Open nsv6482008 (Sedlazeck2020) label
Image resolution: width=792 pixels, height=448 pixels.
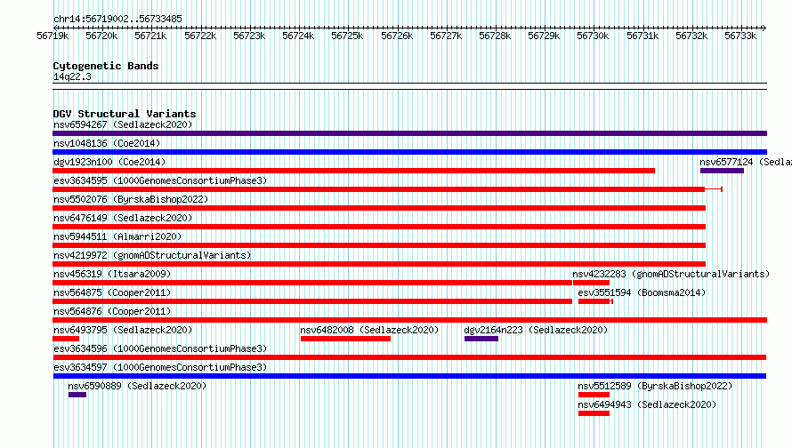369,330
